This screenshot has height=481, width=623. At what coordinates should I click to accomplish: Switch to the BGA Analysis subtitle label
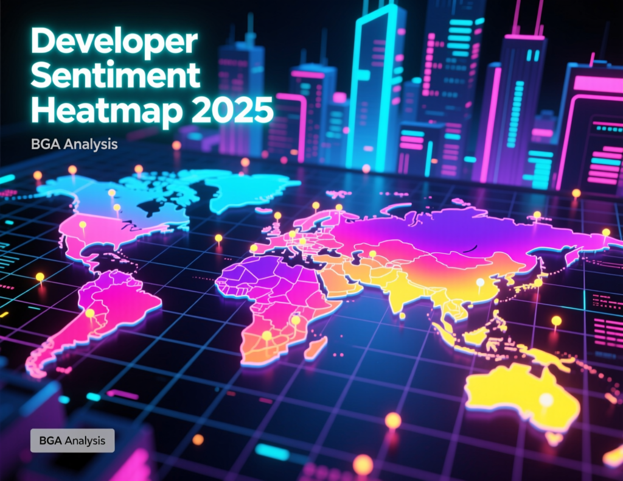coord(74,145)
